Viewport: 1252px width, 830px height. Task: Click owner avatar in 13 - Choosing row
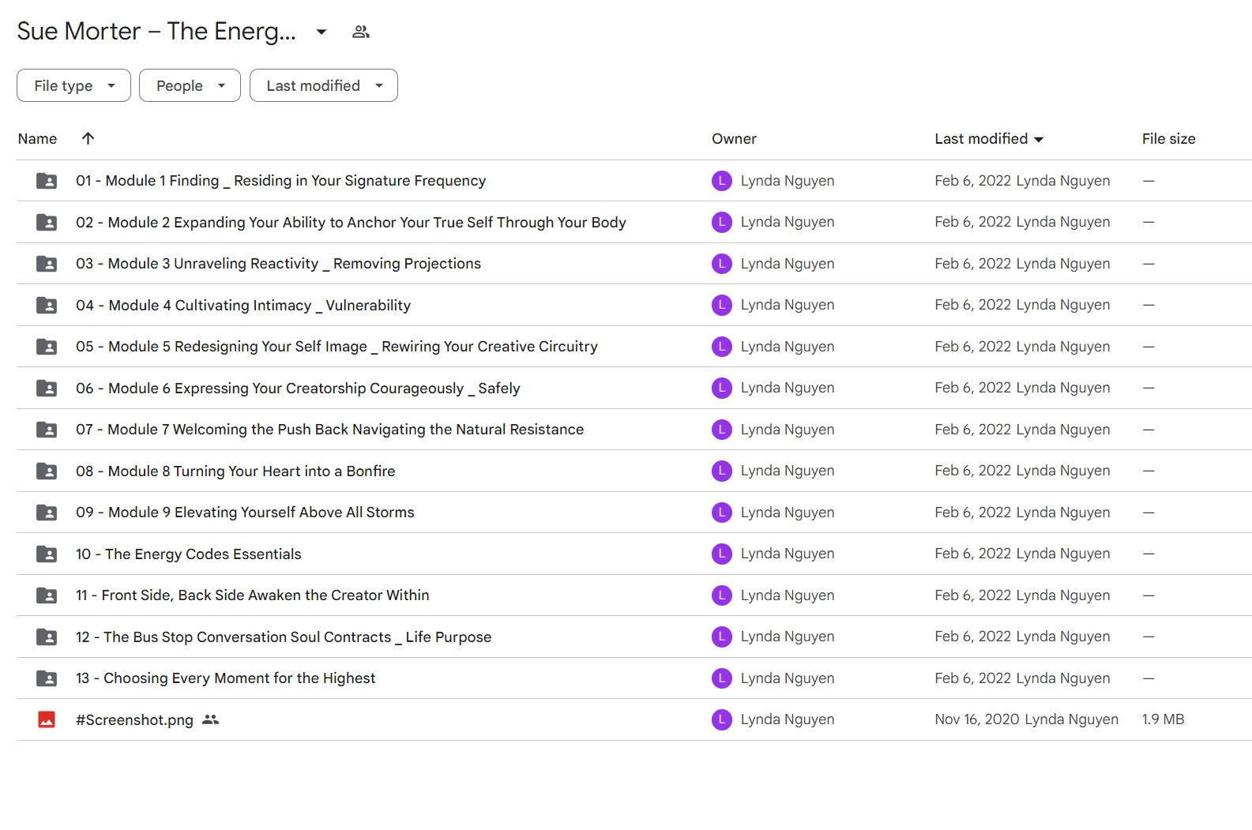pos(722,678)
